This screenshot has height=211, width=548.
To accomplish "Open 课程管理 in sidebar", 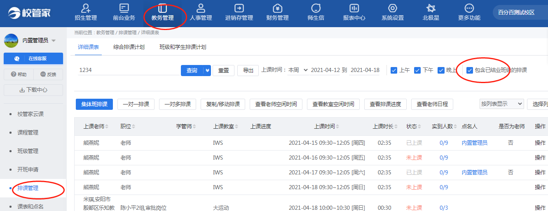I will coord(28,132).
